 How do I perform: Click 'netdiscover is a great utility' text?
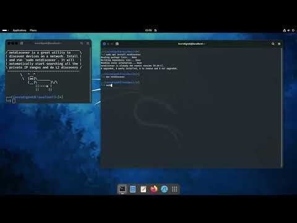tap(40, 53)
